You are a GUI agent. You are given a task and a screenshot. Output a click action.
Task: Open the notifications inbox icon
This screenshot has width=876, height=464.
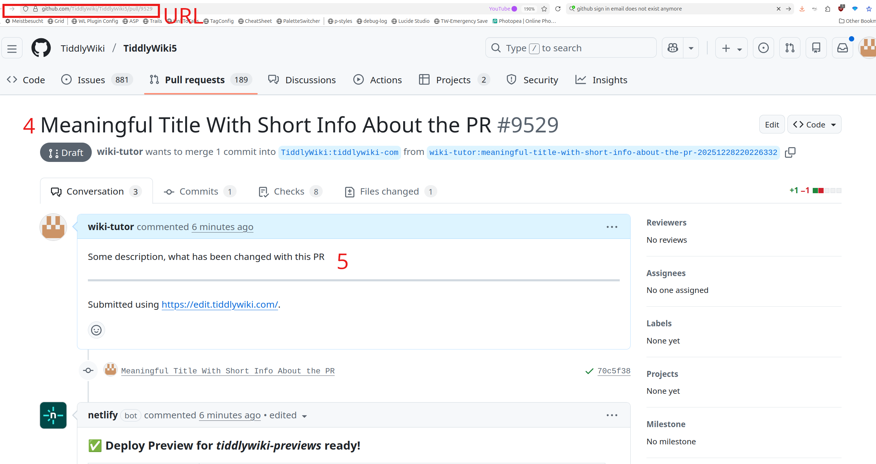[843, 48]
